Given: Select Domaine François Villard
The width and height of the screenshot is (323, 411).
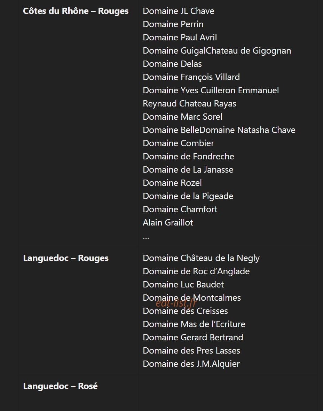Looking at the screenshot, I should click(191, 77).
